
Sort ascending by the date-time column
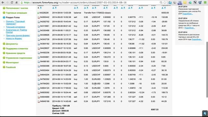point(53,8)
